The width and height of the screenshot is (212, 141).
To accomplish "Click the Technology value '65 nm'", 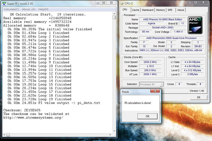I will coord(145,32).
